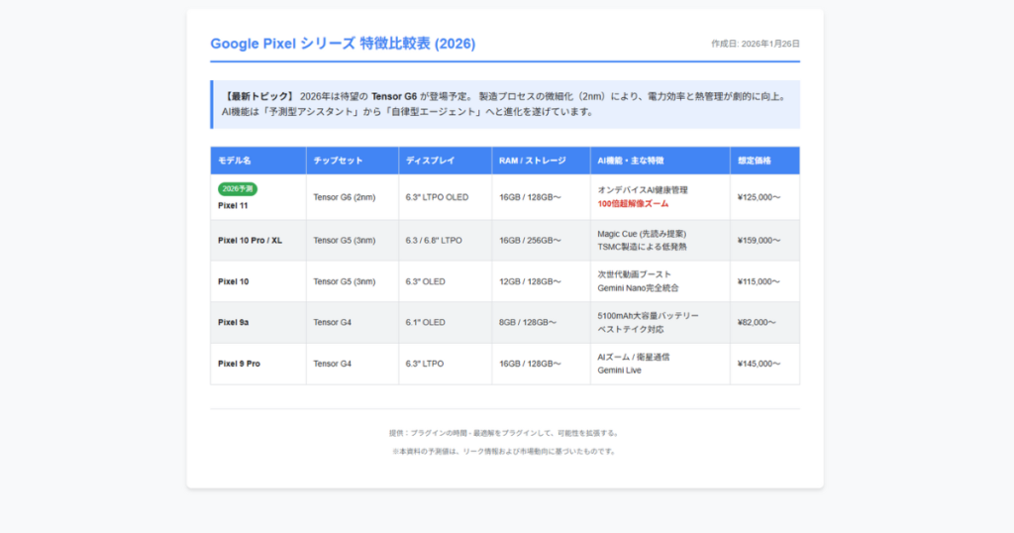Screen dimensions: 1014x533
Task: Click the bold Tensor G6 in topic box
Action: pyautogui.click(x=394, y=96)
